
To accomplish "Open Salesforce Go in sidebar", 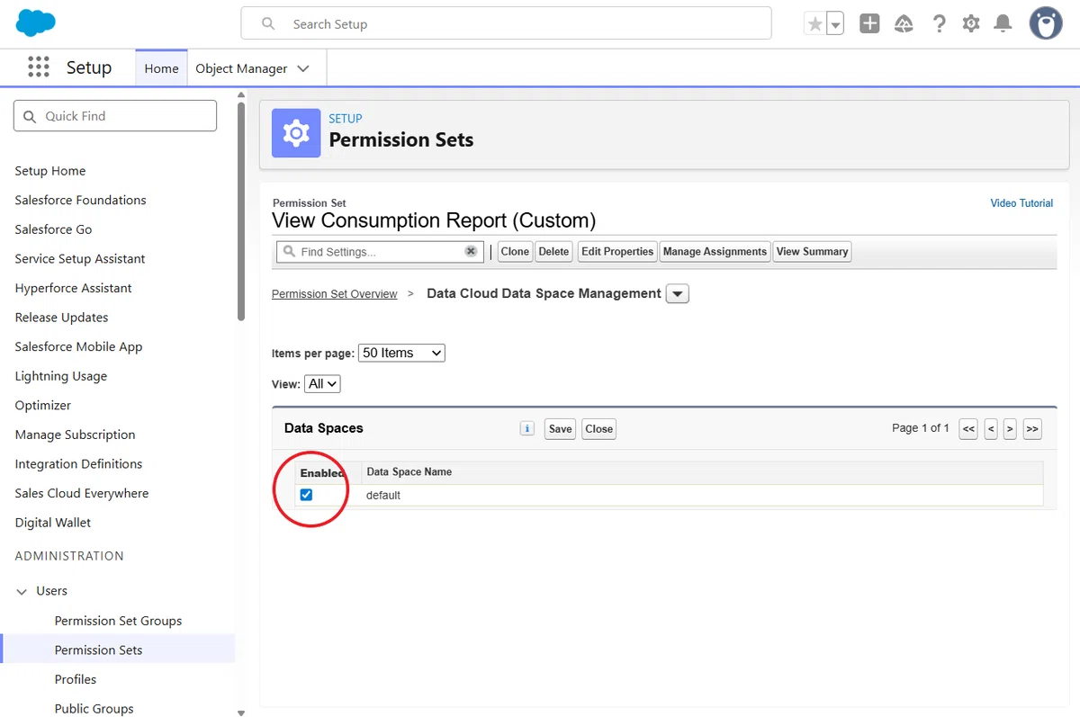I will tap(53, 229).
